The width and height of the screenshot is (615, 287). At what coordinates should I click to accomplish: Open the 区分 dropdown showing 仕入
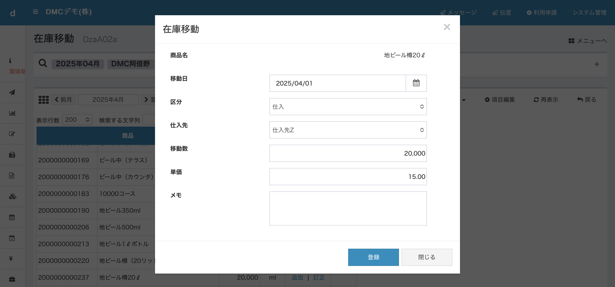pyautogui.click(x=348, y=107)
